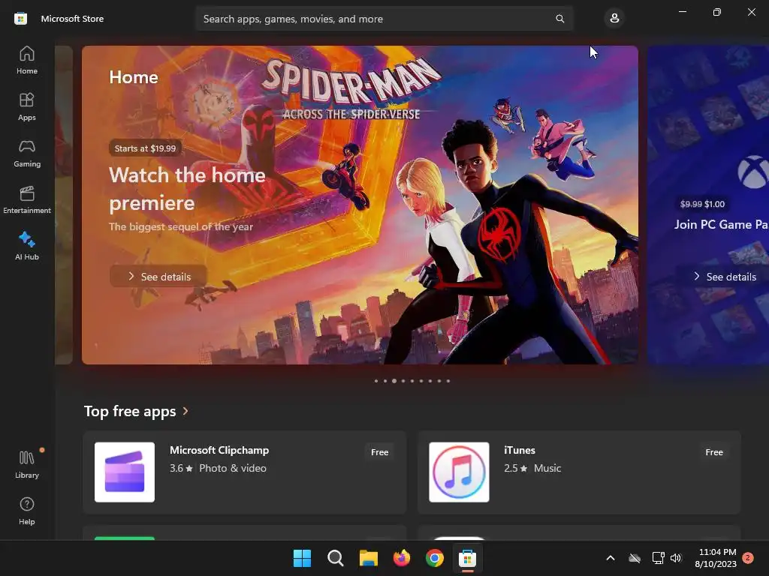
Task: Click the search magnifier icon
Action: coord(559,19)
